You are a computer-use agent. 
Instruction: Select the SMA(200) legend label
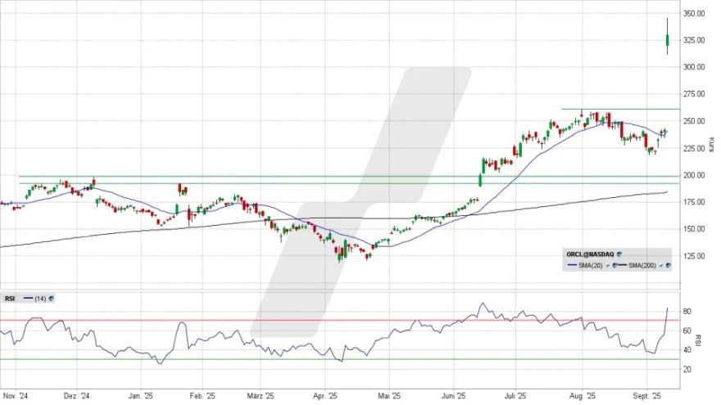pyautogui.click(x=642, y=266)
